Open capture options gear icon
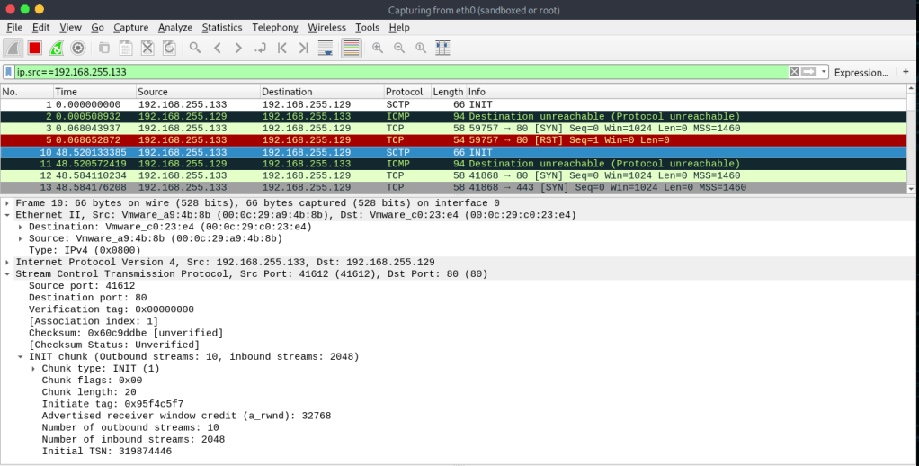The height and width of the screenshot is (466, 919). [x=78, y=48]
